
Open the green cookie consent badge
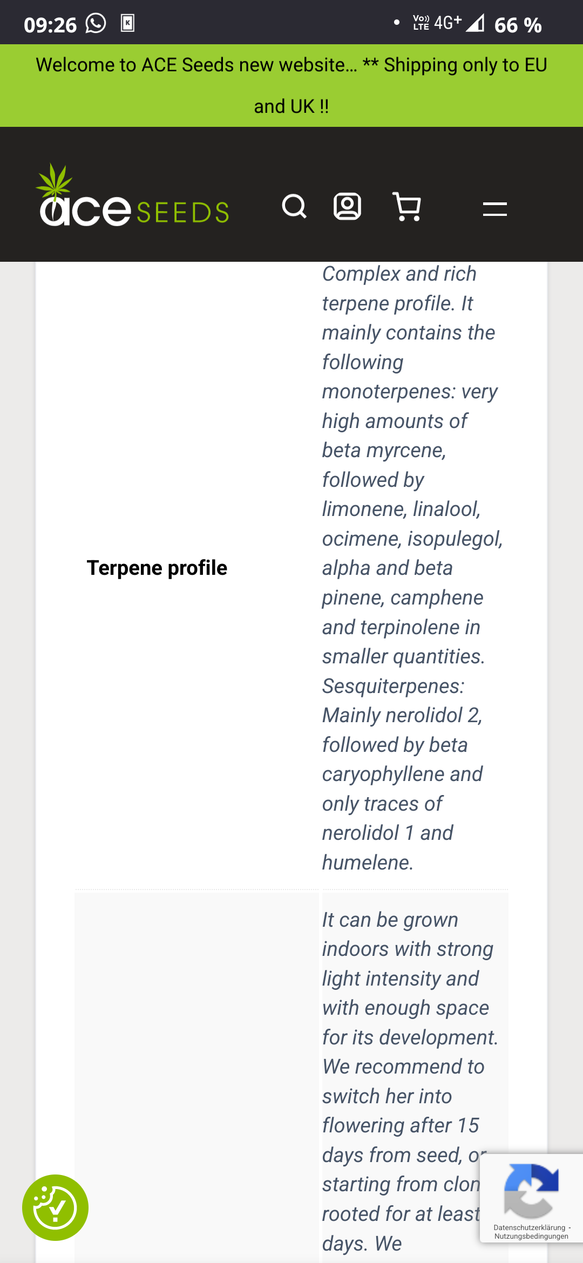[55, 1207]
